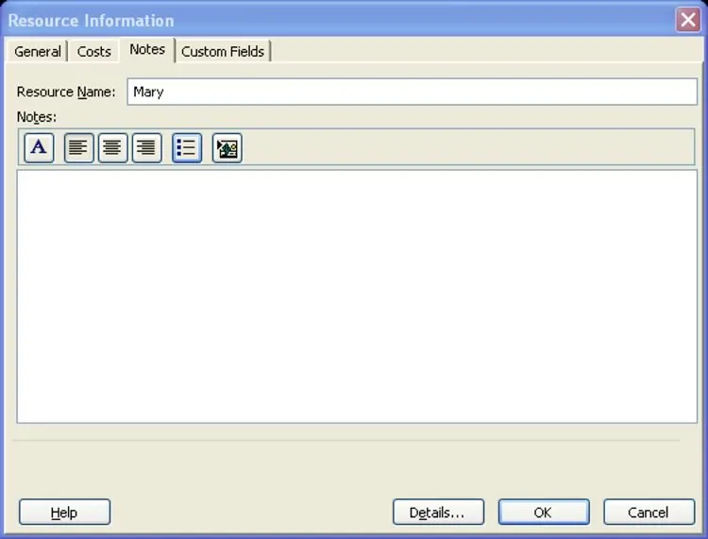The width and height of the screenshot is (708, 539).
Task: Go to the Custom Fields tab
Action: pyautogui.click(x=224, y=52)
